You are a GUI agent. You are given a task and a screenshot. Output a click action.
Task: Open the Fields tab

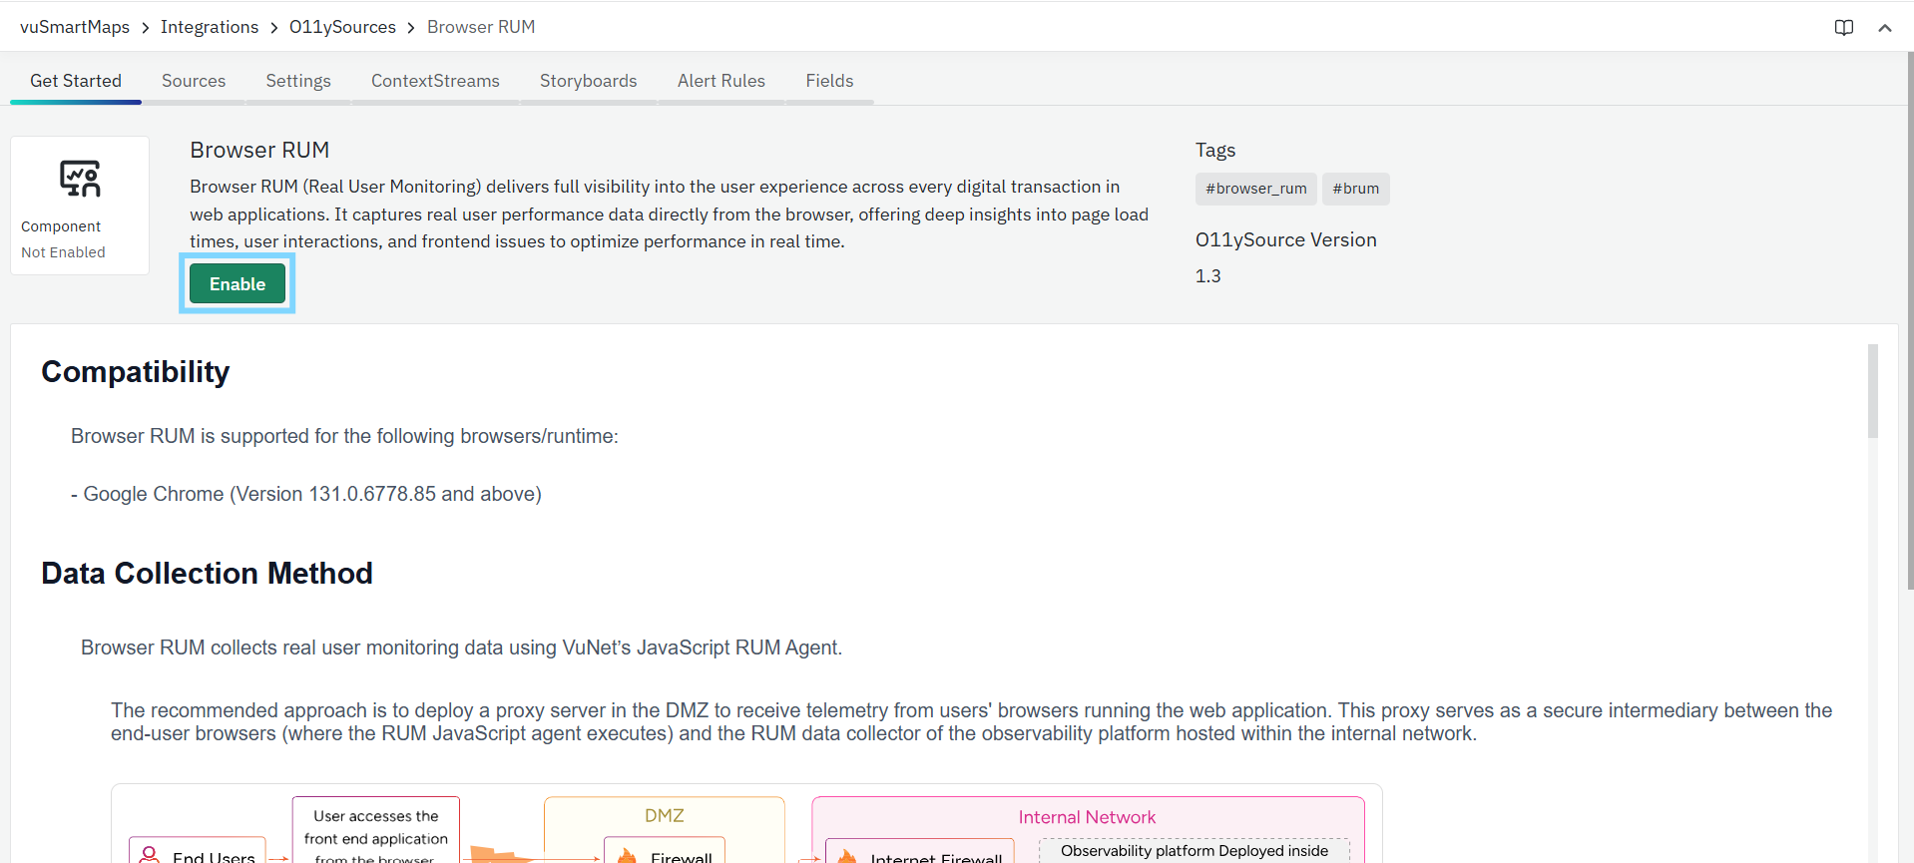(829, 81)
